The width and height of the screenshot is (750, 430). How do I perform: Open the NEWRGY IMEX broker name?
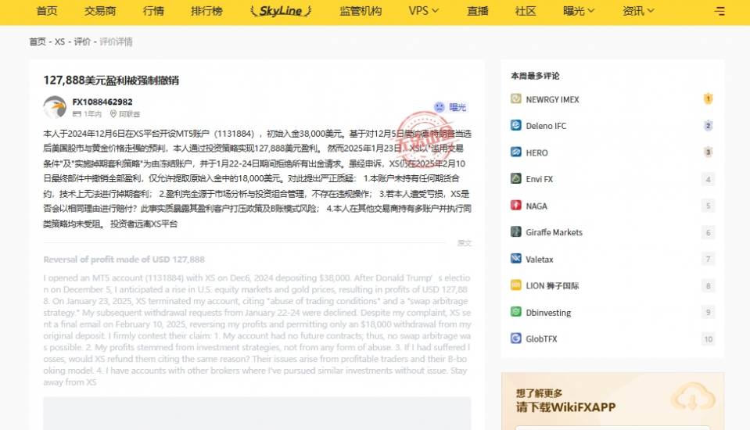click(552, 99)
